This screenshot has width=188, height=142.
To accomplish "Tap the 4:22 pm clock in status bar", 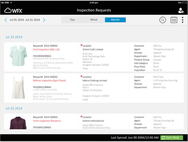I will coord(94,3).
